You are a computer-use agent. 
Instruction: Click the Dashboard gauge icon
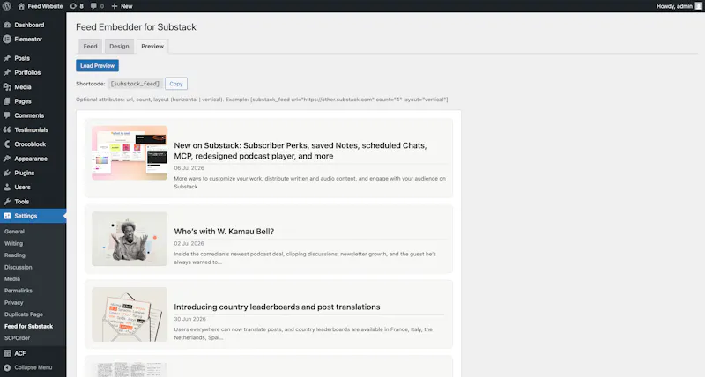pos(7,26)
